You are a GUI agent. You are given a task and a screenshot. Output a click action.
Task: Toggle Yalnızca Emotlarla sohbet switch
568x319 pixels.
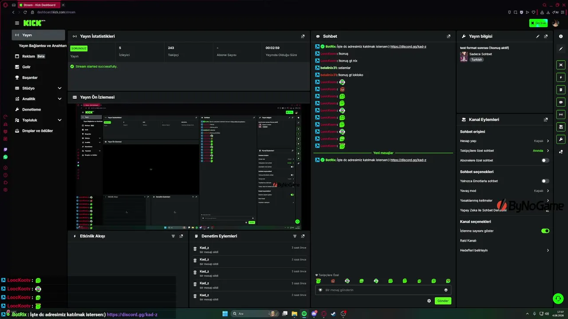click(545, 181)
